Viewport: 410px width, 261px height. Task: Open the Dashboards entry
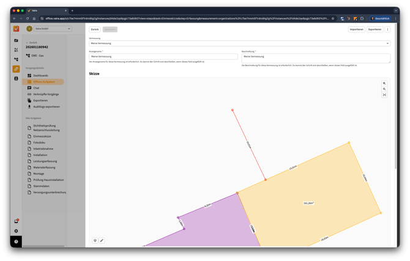point(40,76)
